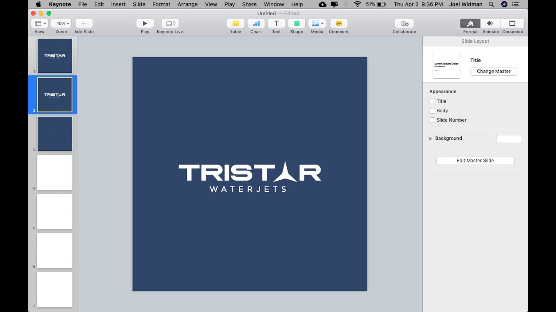
Task: Enable the Title checkbox under Appearance
Action: tap(432, 101)
